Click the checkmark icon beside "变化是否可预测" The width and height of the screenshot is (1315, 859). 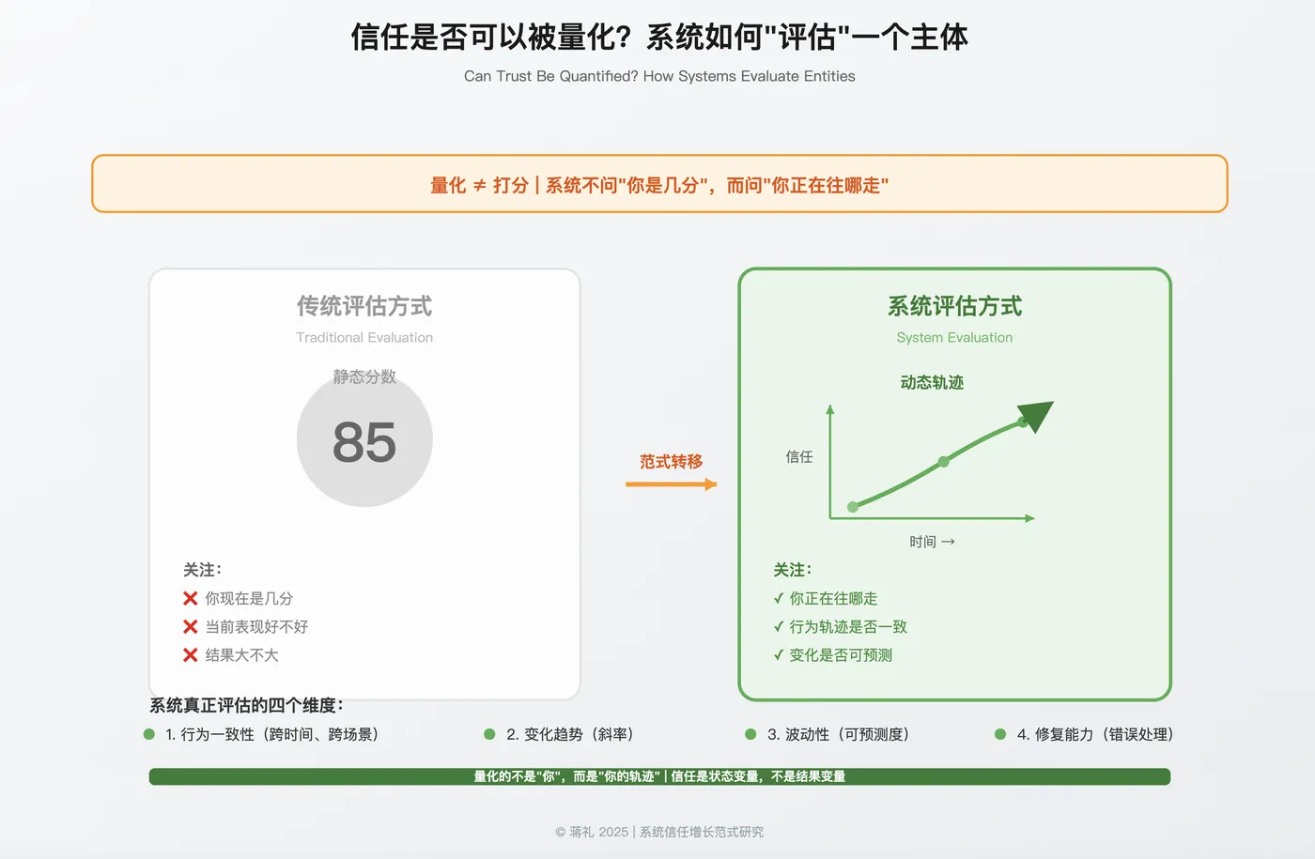[x=780, y=655]
